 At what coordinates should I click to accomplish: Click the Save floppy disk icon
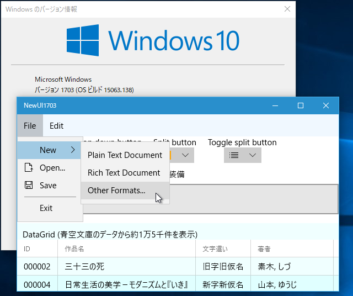(x=29, y=185)
